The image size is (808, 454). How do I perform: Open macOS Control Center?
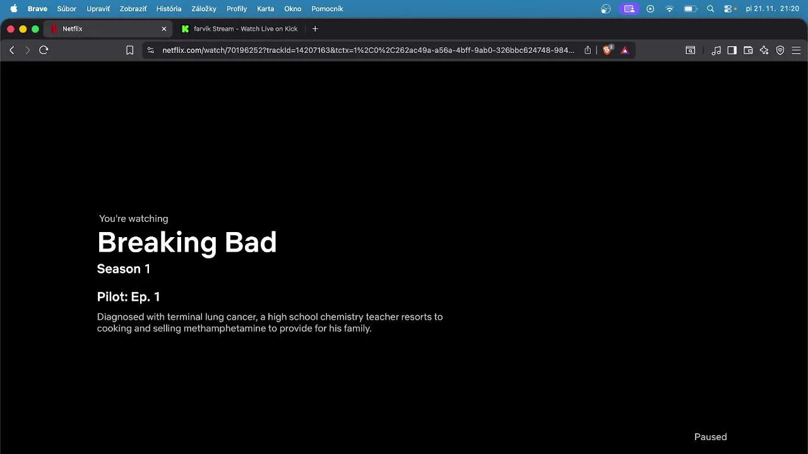[x=729, y=9]
